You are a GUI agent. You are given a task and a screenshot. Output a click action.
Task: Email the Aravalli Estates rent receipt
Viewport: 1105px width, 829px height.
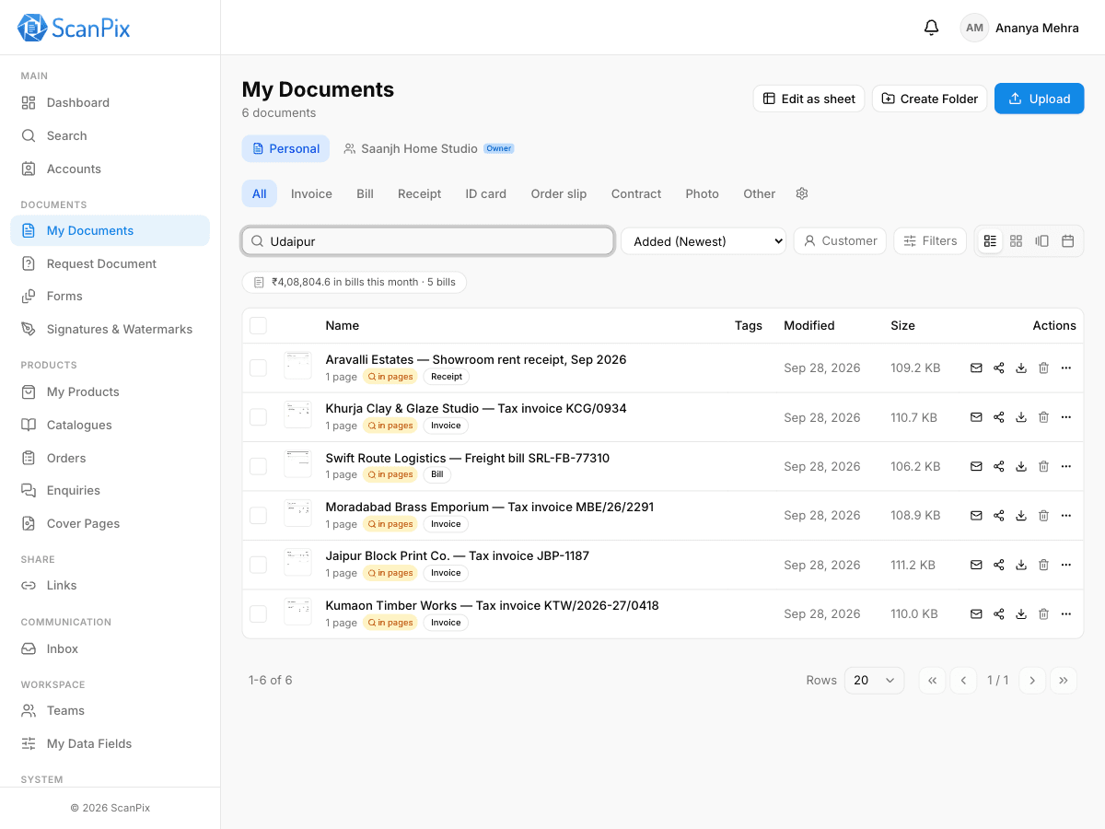(x=976, y=368)
